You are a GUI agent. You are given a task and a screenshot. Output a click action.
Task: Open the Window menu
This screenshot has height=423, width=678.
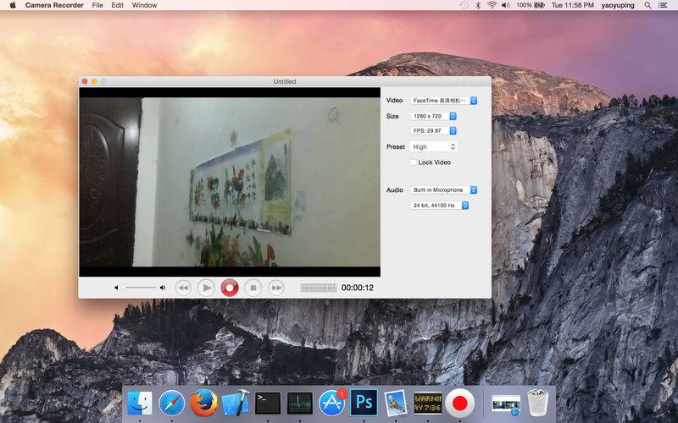click(x=144, y=5)
